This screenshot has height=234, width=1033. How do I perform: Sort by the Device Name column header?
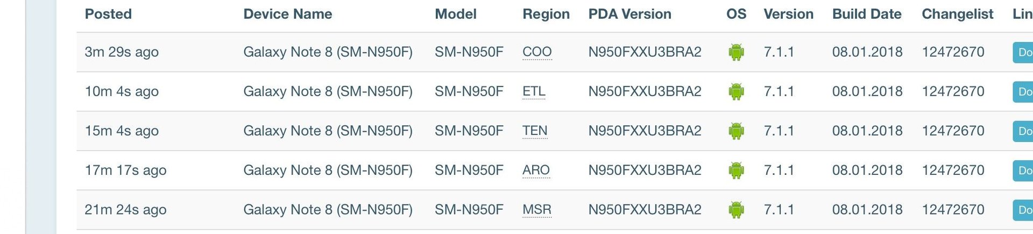click(x=288, y=14)
